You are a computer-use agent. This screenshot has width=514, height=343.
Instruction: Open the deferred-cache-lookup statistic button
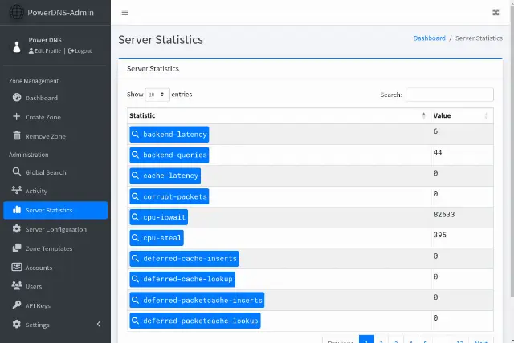pyautogui.click(x=182, y=279)
